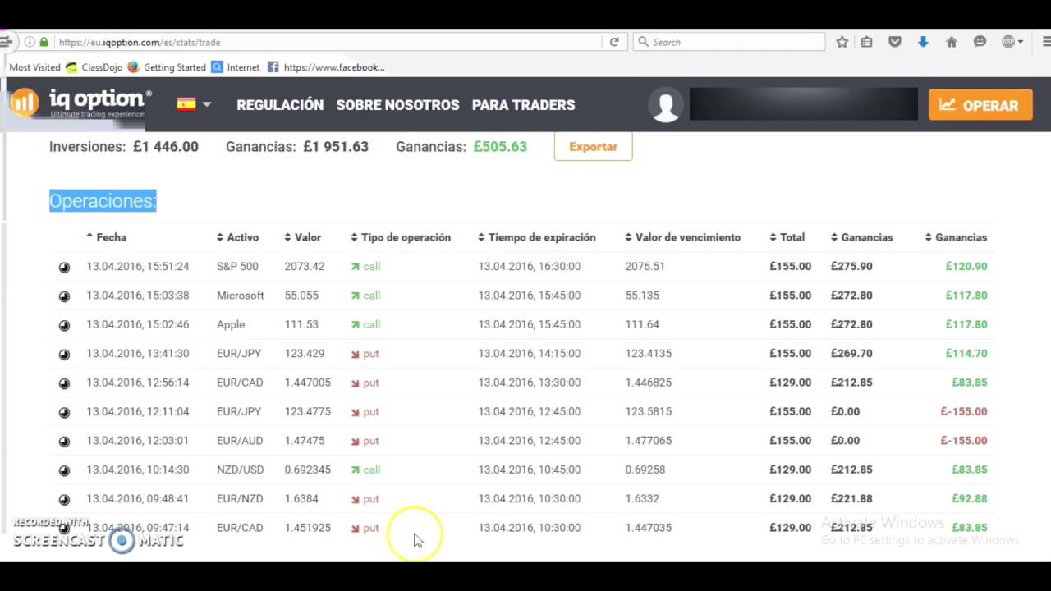The width and height of the screenshot is (1051, 591).
Task: Sort table by Total column
Action: click(787, 237)
